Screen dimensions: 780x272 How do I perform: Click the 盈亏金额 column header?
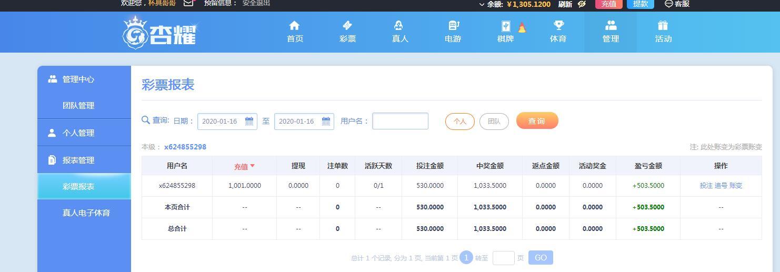pyautogui.click(x=648, y=166)
